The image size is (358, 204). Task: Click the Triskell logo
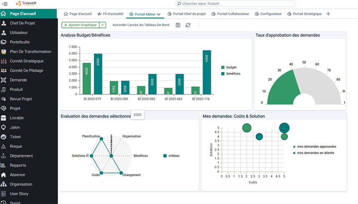[26, 3]
